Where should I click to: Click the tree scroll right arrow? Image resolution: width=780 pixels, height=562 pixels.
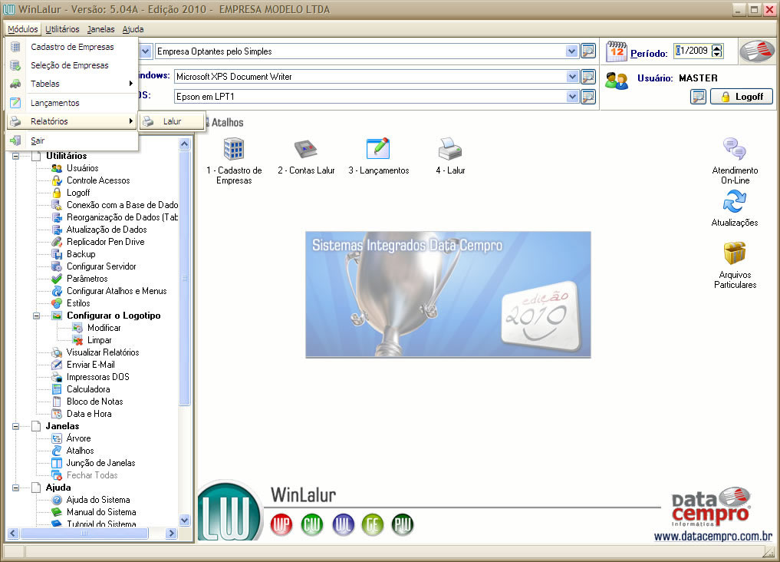point(172,533)
